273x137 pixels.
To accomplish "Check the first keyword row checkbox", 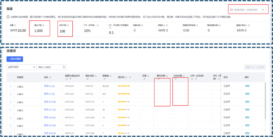I will point(10,86).
